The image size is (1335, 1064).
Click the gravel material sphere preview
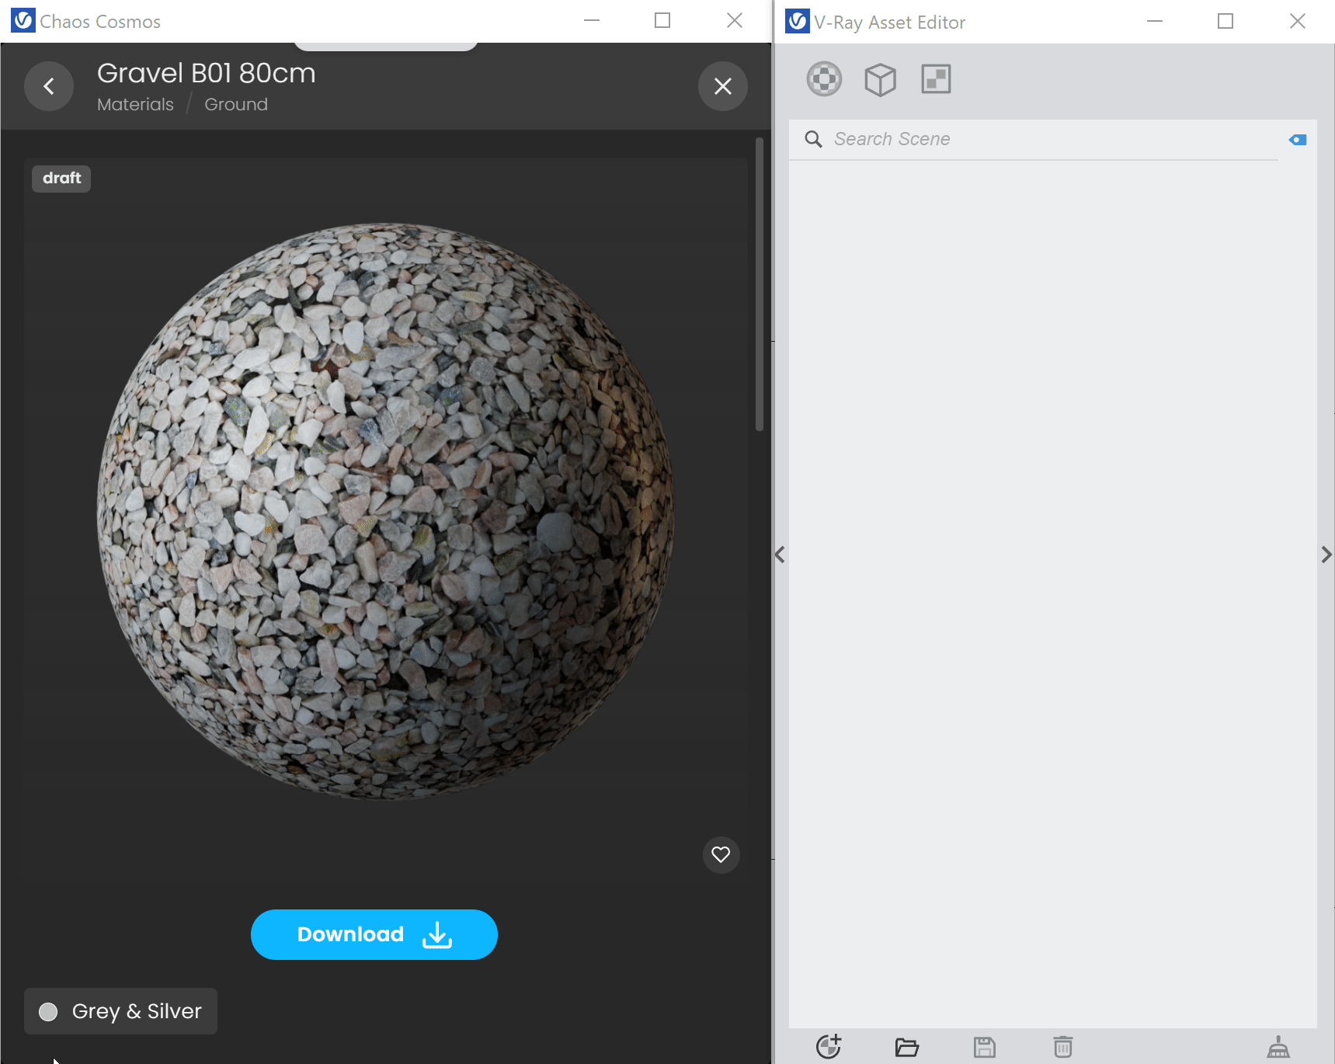385,511
